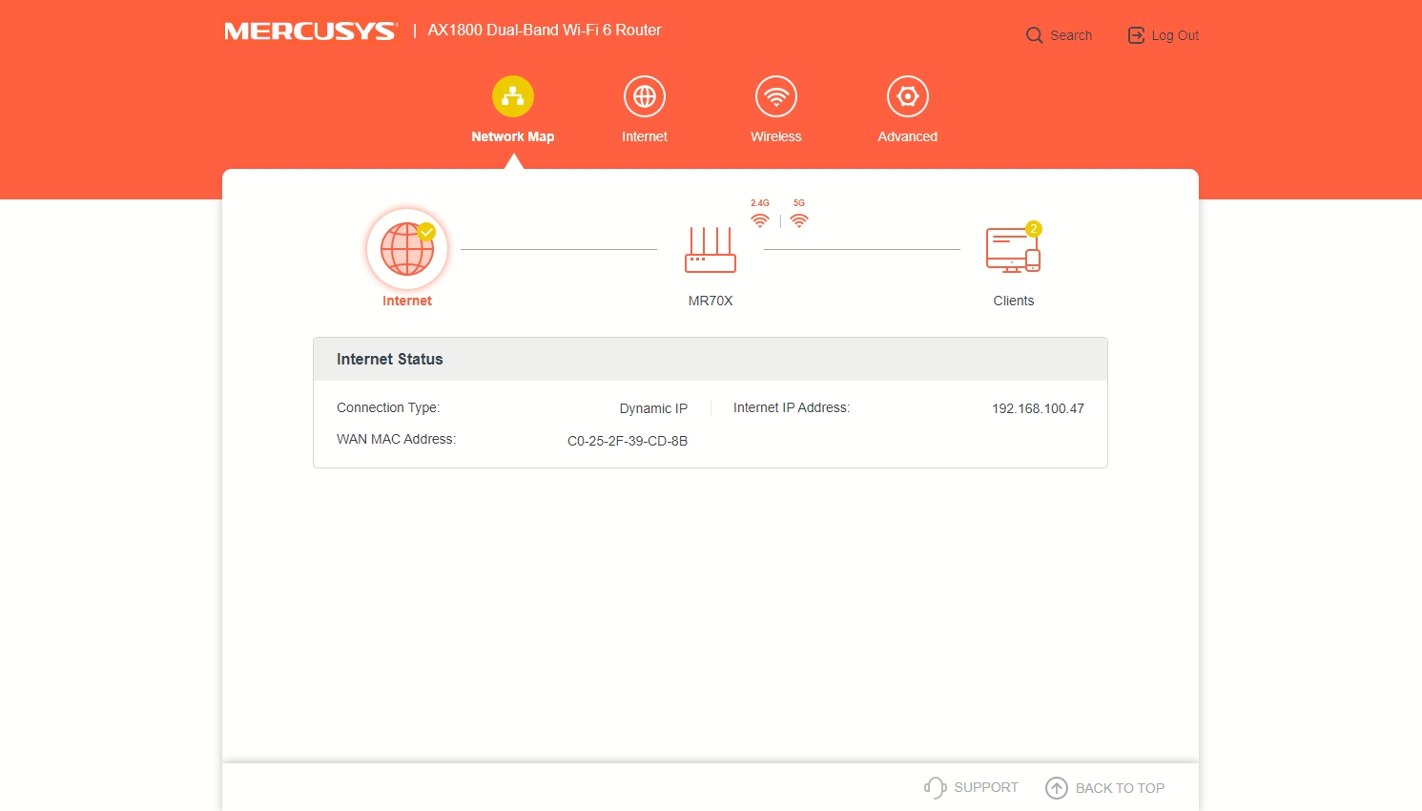Click the SUPPORT headset icon
Image resolution: width=1422 pixels, height=811 pixels.
pyautogui.click(x=935, y=787)
